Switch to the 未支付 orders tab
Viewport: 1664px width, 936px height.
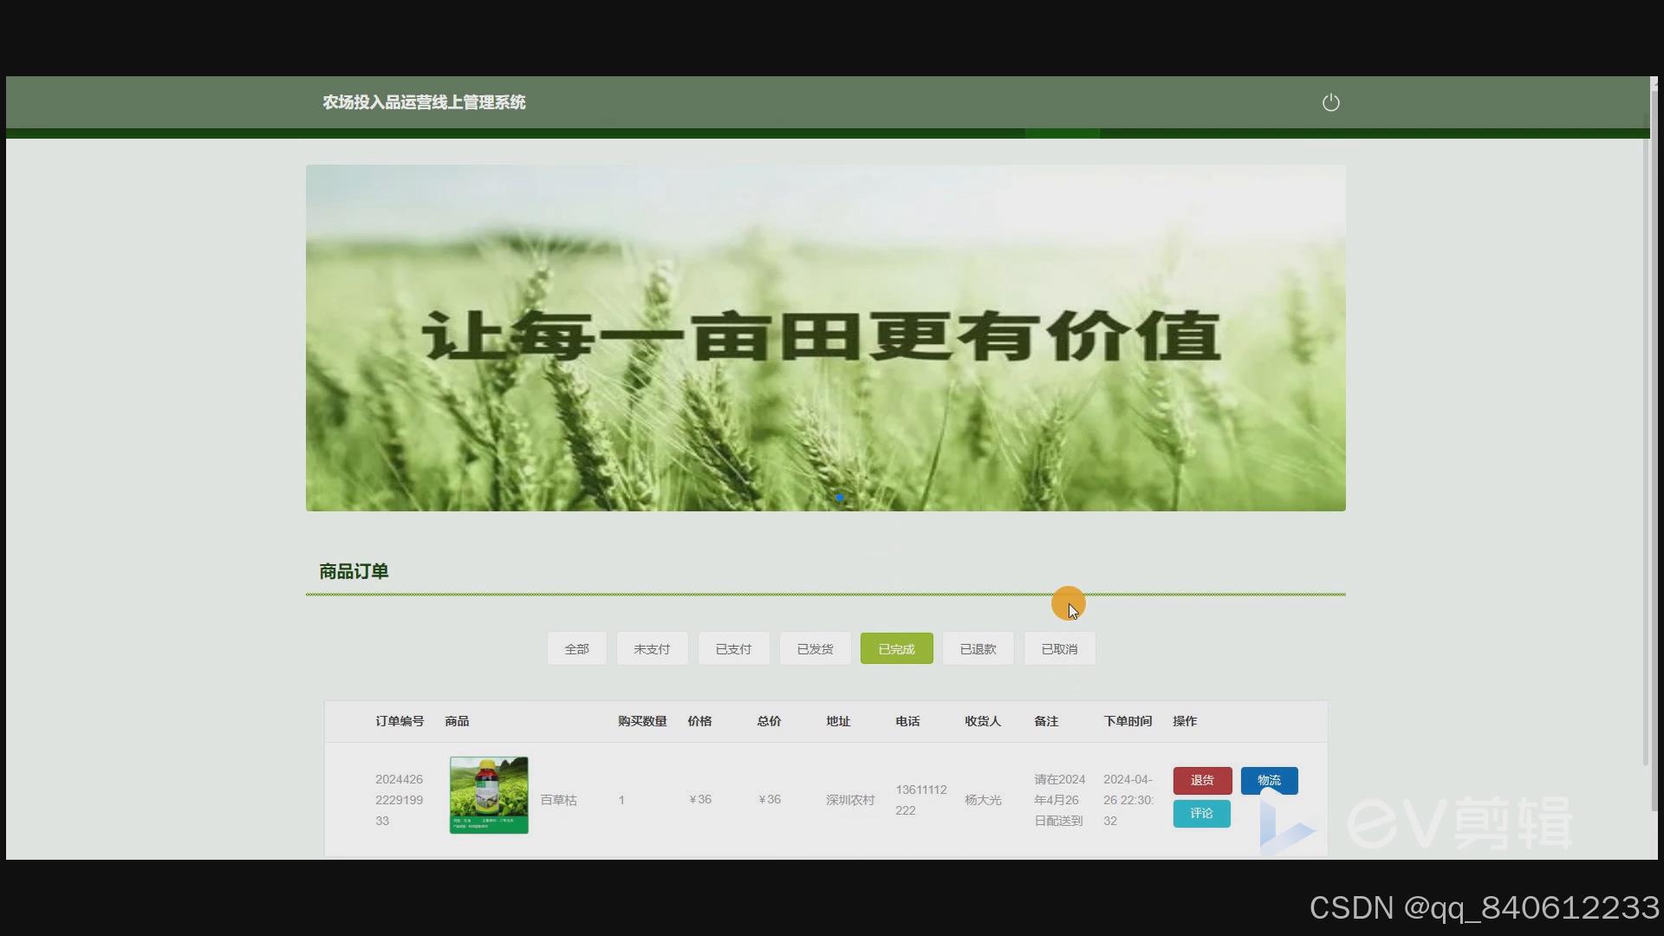652,649
